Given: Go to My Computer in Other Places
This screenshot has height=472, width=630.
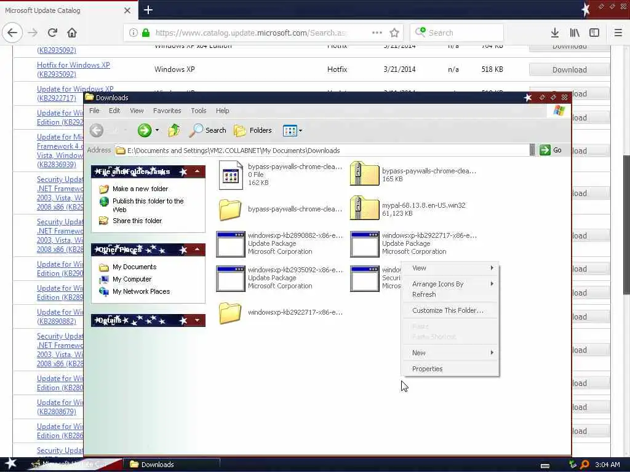Looking at the screenshot, I should point(126,279).
